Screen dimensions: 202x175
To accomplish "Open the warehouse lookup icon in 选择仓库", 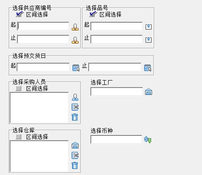I will click(75, 145).
